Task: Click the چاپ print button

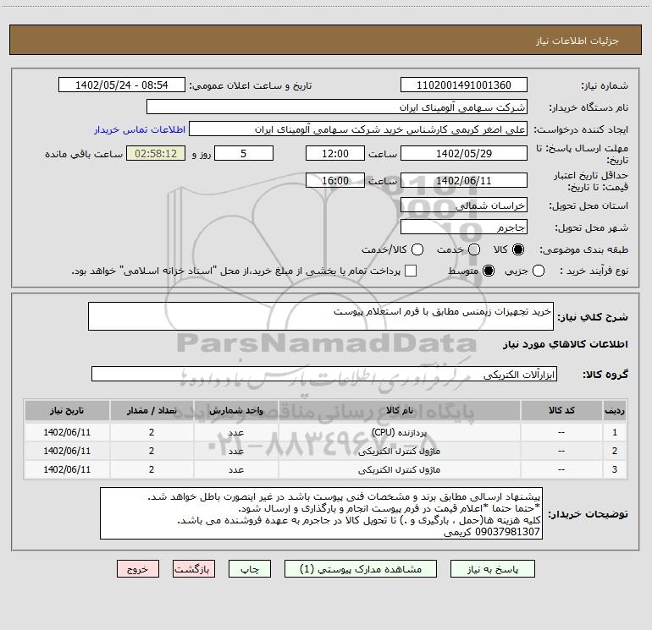Action: pyautogui.click(x=250, y=569)
